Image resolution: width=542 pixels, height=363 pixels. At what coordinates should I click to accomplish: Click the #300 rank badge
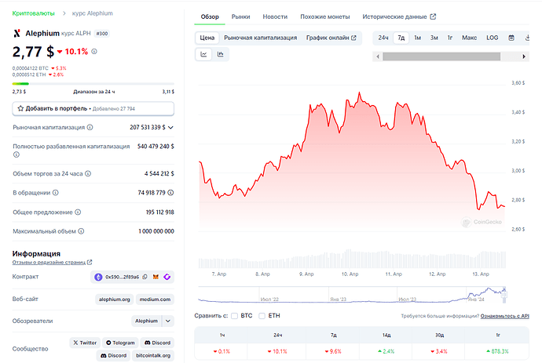point(102,34)
